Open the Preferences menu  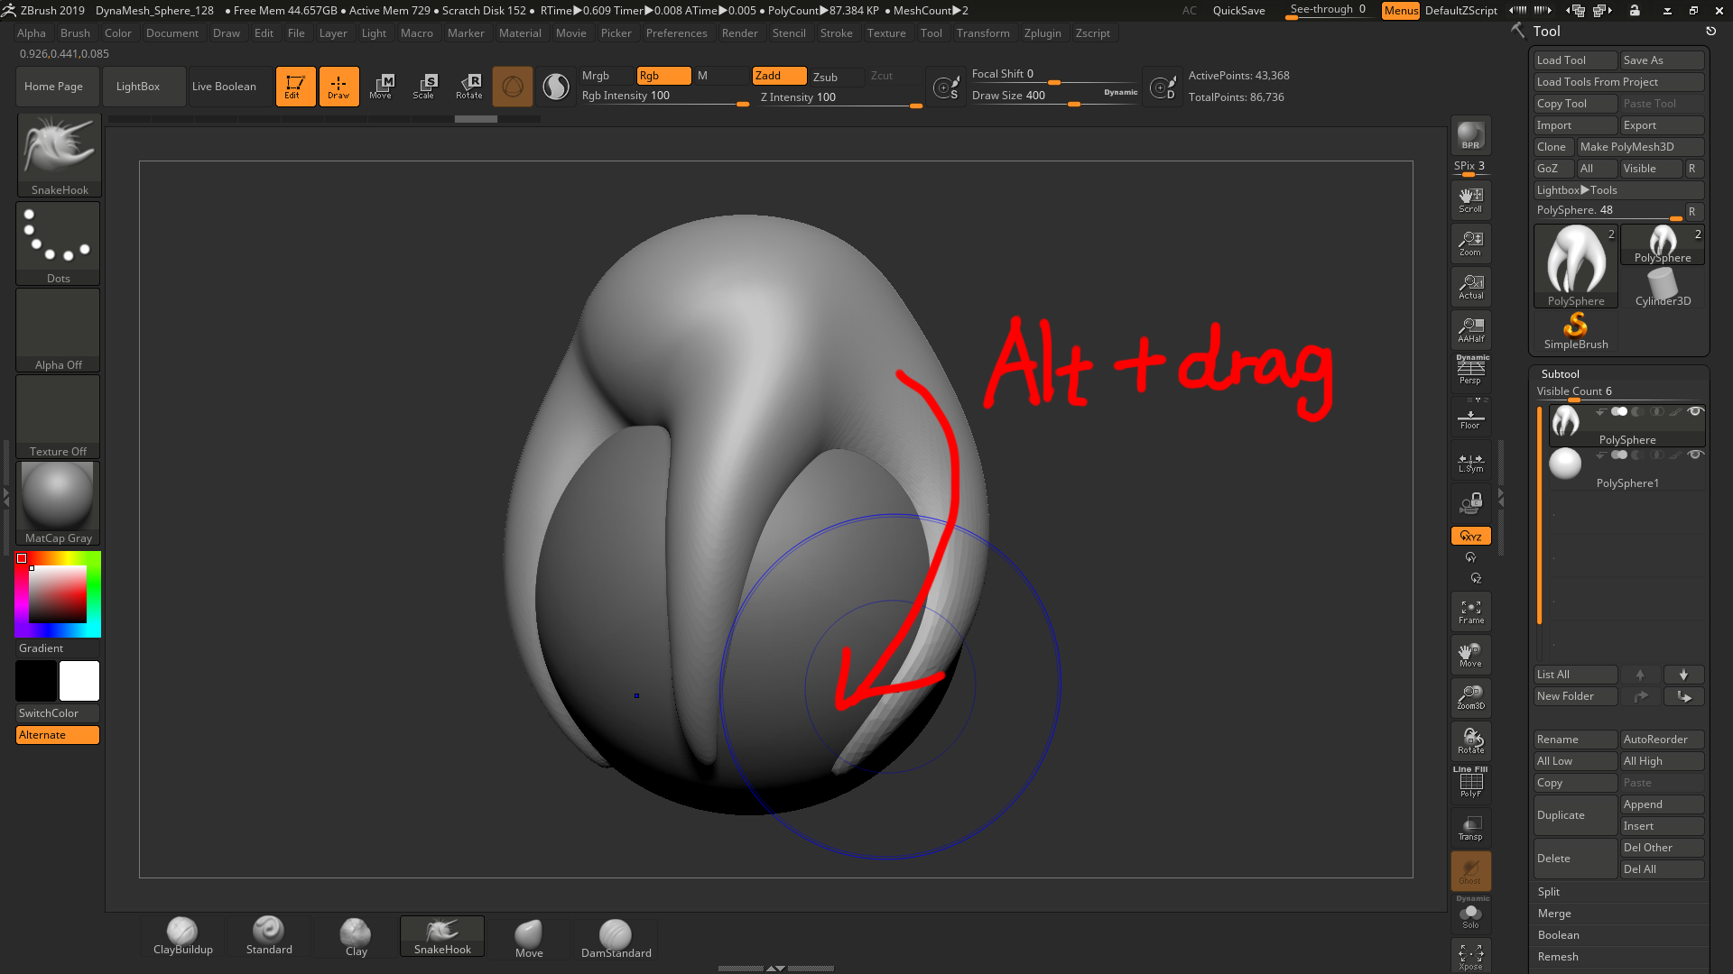676,33
